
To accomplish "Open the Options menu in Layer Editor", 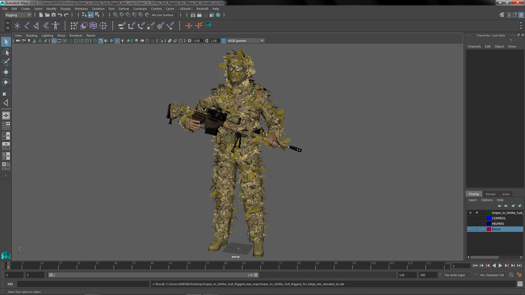I will point(487,200).
